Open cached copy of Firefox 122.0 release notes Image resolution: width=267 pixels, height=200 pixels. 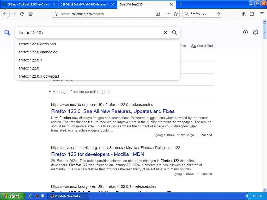[207, 135]
